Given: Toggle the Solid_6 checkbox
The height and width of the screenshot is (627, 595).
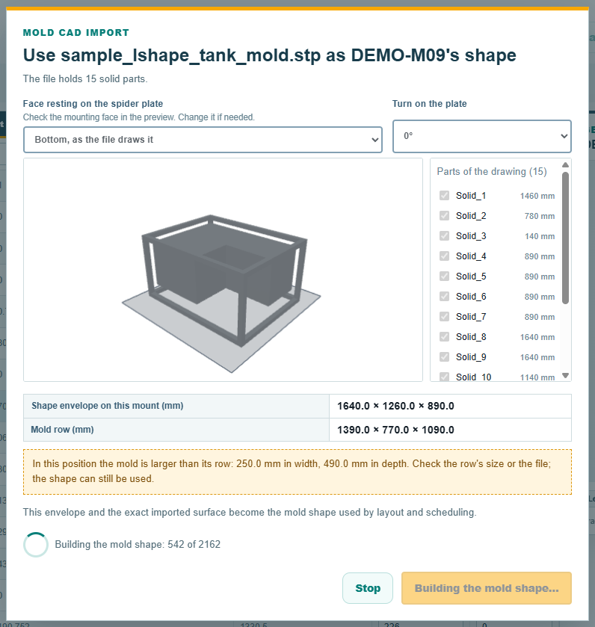Looking at the screenshot, I should 444,296.
